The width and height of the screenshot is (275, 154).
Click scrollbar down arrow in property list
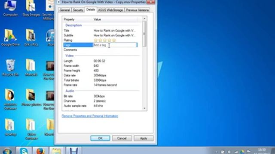(144, 108)
